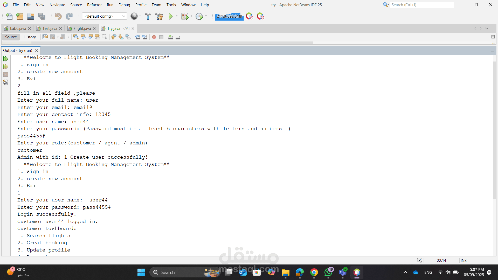
Task: Click the New File icon
Action: (x=9, y=16)
